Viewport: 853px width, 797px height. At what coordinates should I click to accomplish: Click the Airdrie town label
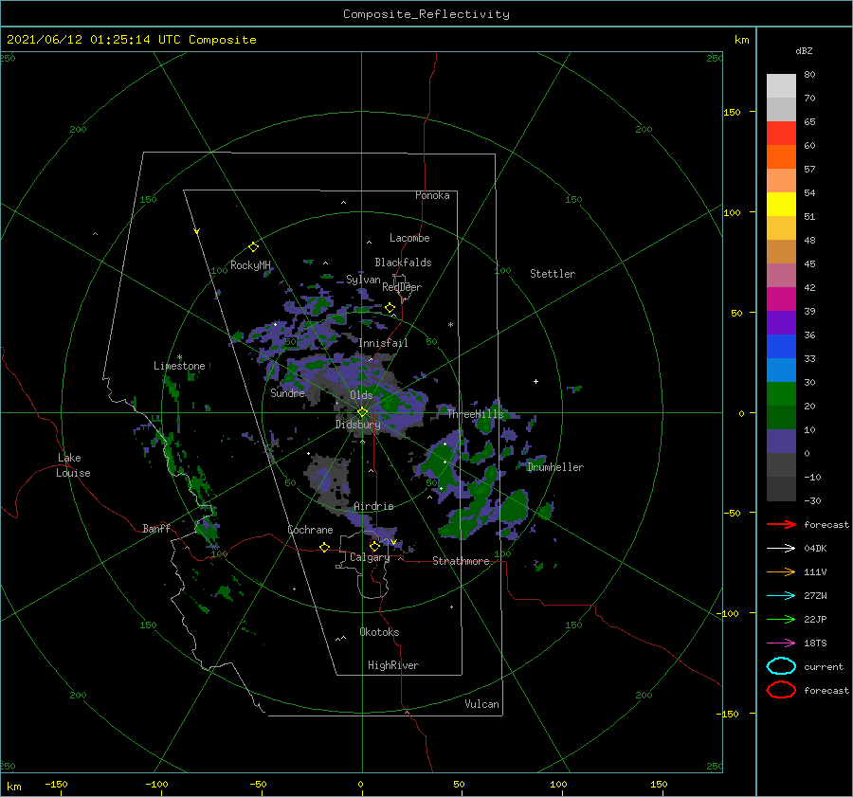pos(373,506)
